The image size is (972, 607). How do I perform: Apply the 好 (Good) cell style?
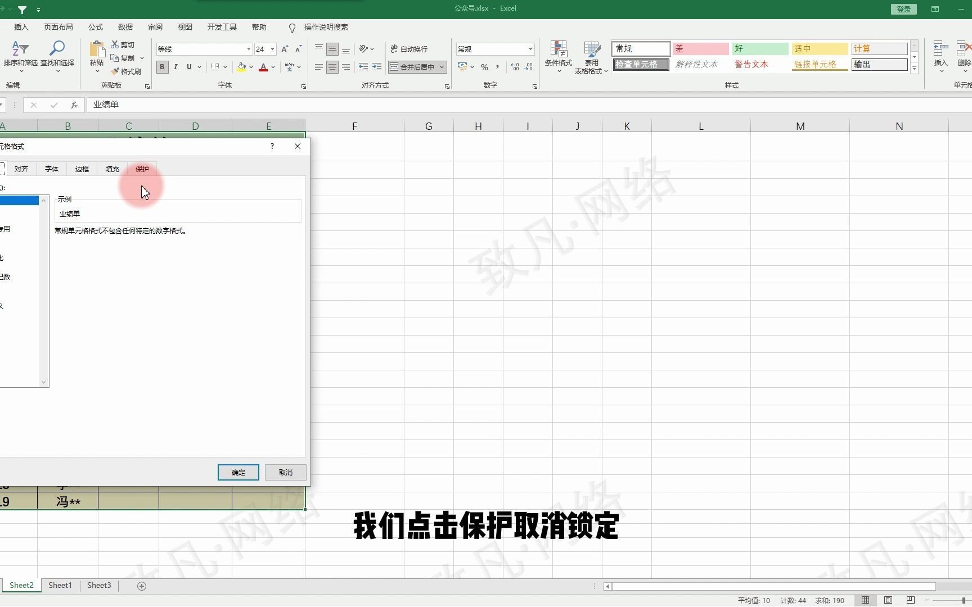coord(760,49)
